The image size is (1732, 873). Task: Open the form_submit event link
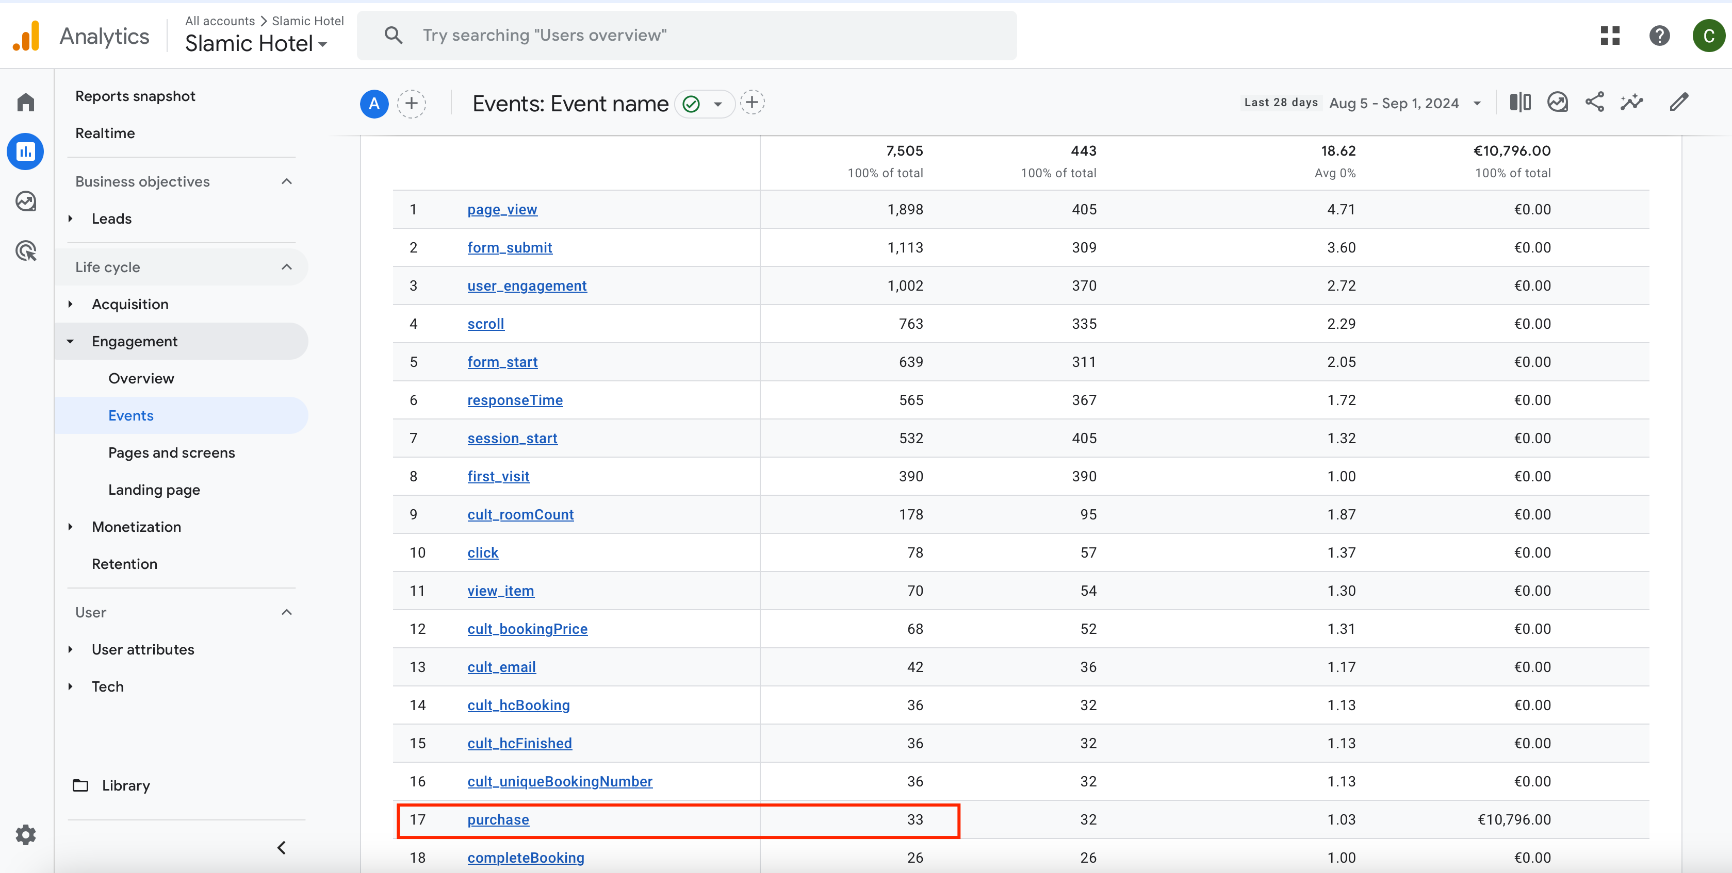point(509,247)
